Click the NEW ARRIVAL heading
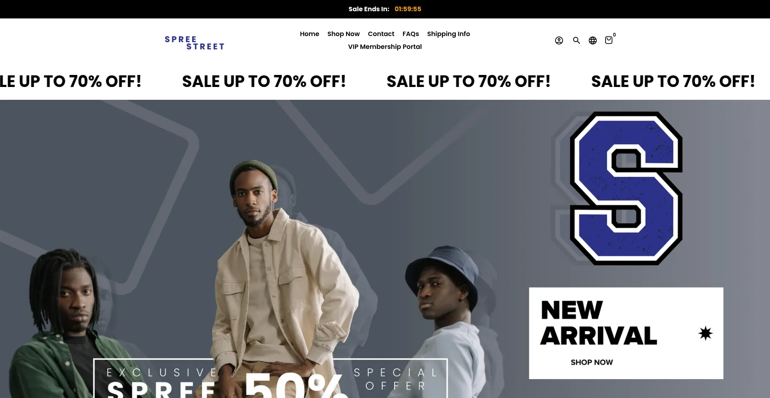 (x=598, y=323)
